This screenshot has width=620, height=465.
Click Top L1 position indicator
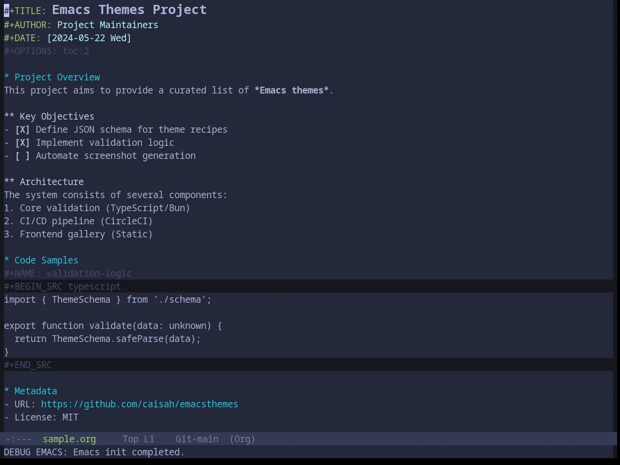point(139,439)
